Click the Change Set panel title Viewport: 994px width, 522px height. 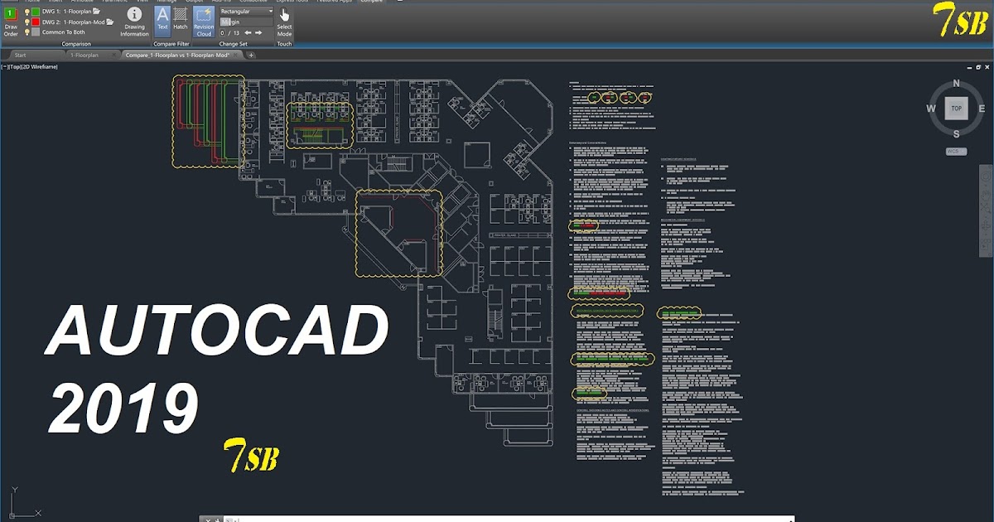(233, 43)
